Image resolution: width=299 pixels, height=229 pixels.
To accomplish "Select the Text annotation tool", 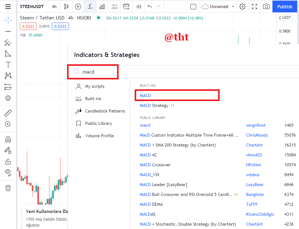I will point(8,65).
